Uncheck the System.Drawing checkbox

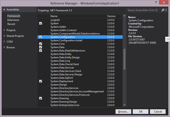pos(41,98)
